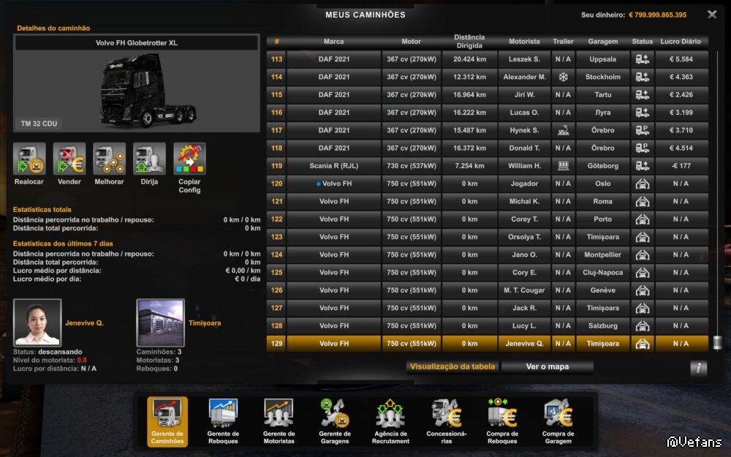Image resolution: width=731 pixels, height=457 pixels.
Task: Open the Melhorar upgrade icon
Action: (110, 159)
